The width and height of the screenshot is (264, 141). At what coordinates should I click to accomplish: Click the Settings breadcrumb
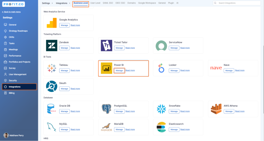[46, 3]
